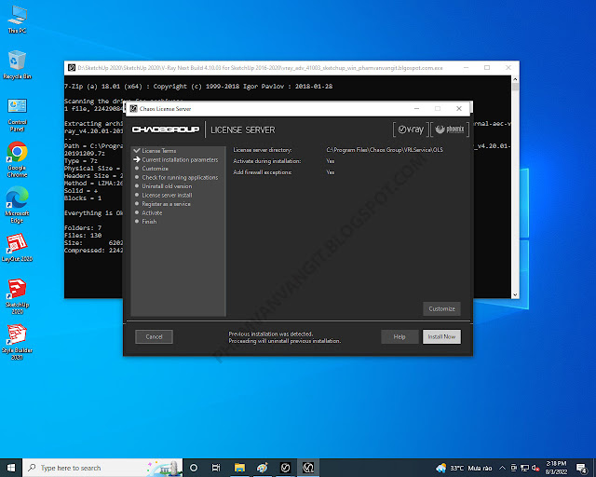Viewport: 596px width, 477px height.
Task: Click Customize button to change parameters
Action: tap(441, 308)
